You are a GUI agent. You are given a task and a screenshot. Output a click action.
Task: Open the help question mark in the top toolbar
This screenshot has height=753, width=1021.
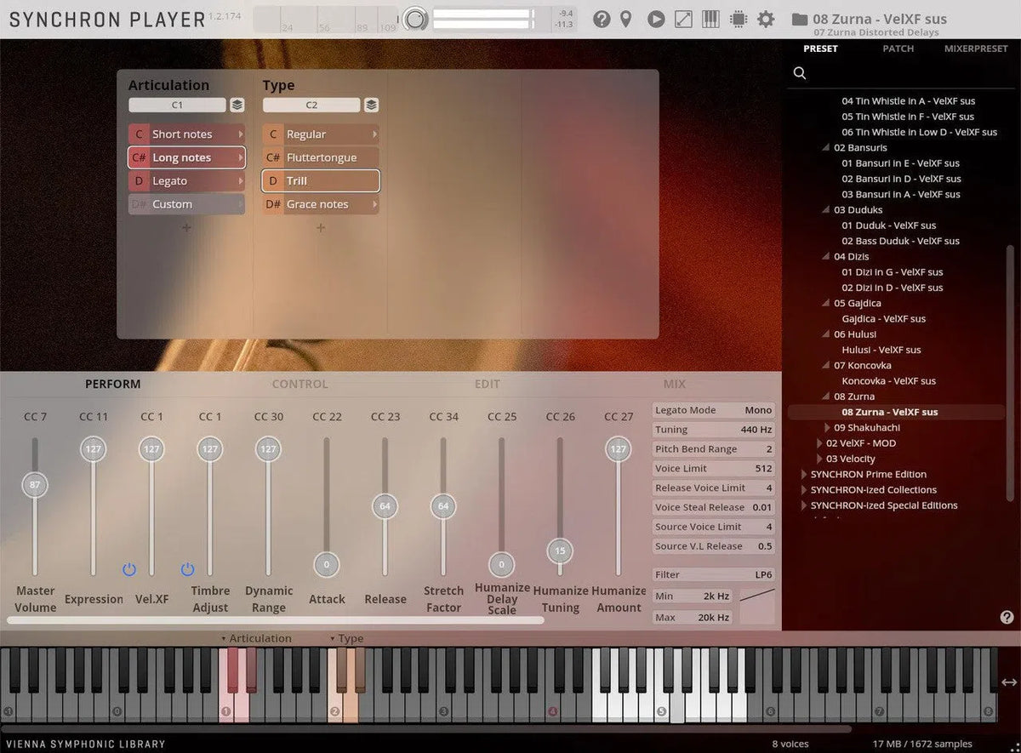coord(602,19)
